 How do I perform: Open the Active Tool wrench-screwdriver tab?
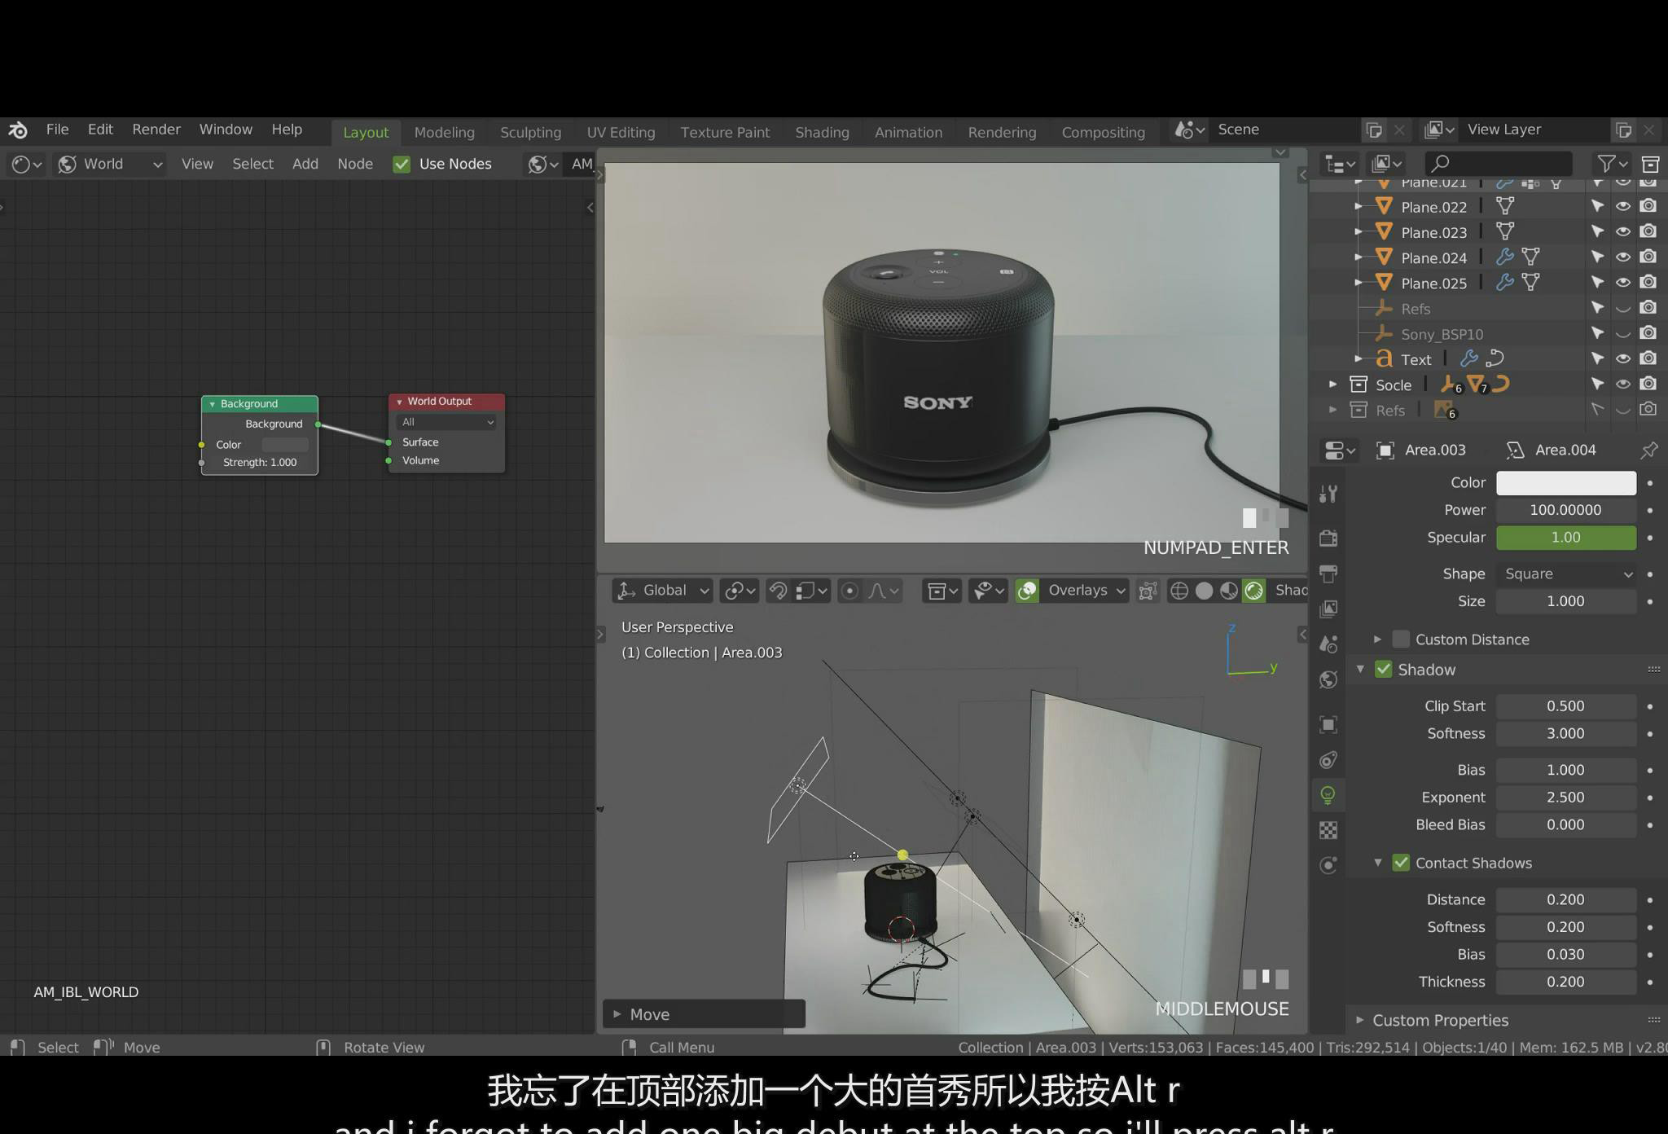tap(1328, 494)
